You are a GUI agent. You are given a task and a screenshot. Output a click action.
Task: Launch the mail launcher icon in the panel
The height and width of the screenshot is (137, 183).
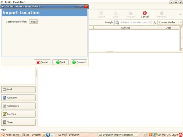pyautogui.click(x=44, y=135)
